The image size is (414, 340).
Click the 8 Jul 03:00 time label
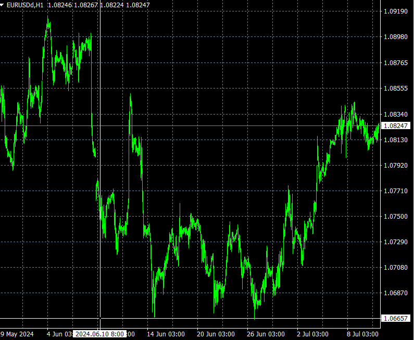click(362, 334)
